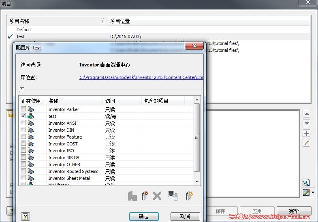The image size is (318, 222).
Task: Click the update library lightning icon
Action: click(190, 196)
